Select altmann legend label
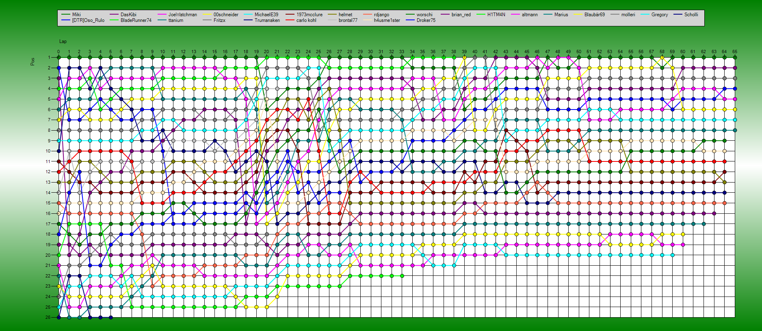The width and height of the screenshot is (762, 331). [530, 15]
